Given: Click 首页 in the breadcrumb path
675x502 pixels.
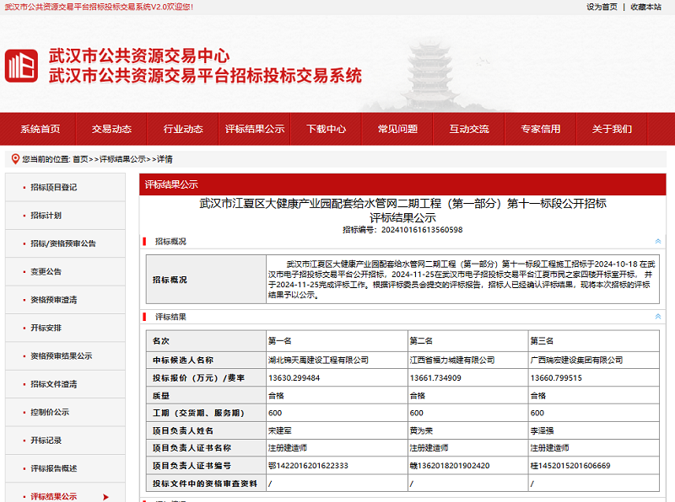Looking at the screenshot, I should click(80, 158).
